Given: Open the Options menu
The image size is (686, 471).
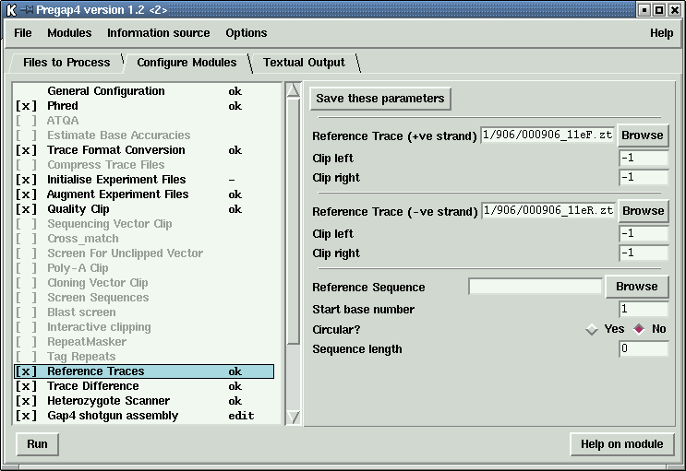Looking at the screenshot, I should coord(246,33).
